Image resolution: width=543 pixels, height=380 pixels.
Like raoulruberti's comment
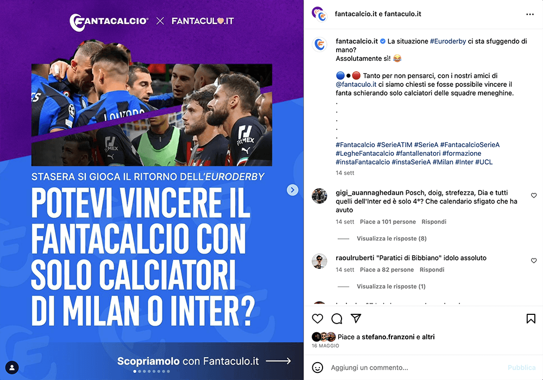pos(534,261)
